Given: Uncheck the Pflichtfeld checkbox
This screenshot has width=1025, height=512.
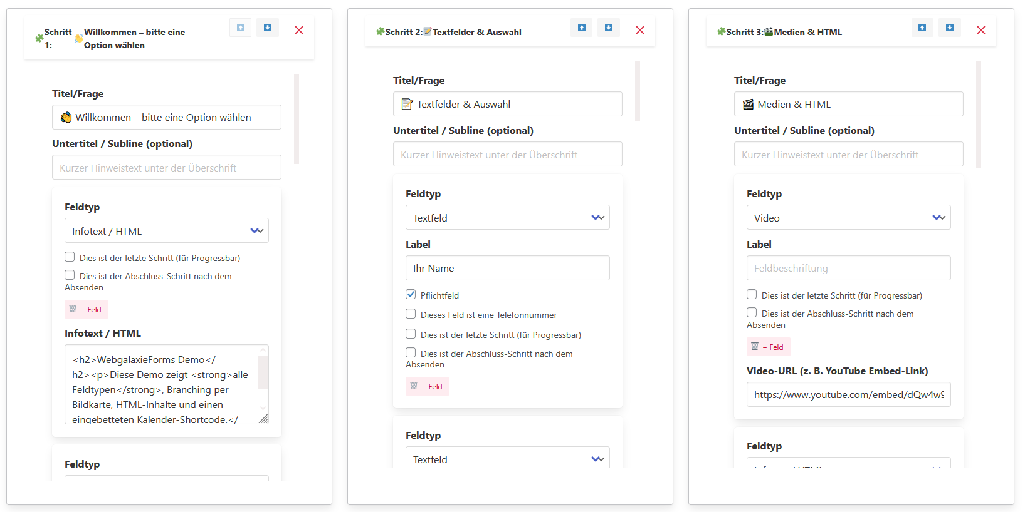Looking at the screenshot, I should (x=411, y=295).
